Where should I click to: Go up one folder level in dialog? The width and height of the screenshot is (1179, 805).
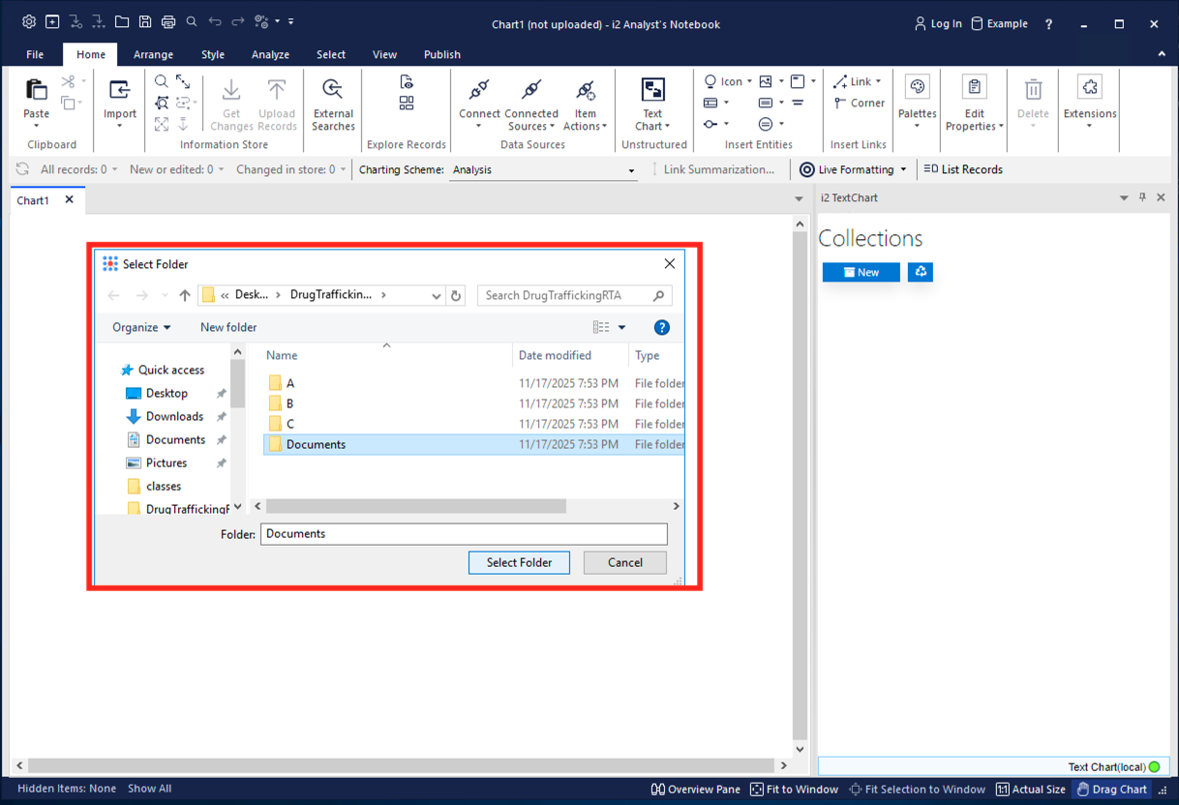[x=184, y=295]
